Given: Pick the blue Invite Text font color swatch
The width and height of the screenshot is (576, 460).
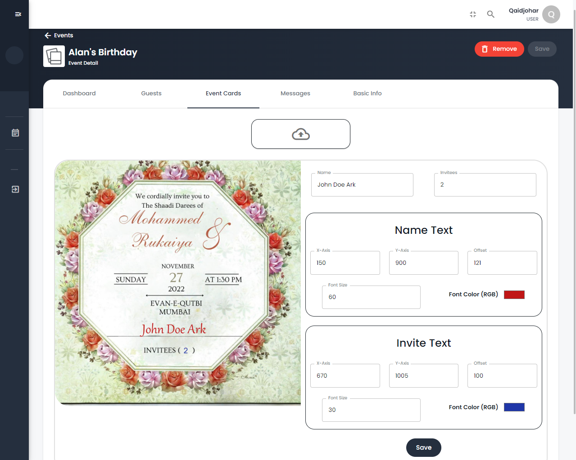Looking at the screenshot, I should tap(514, 407).
